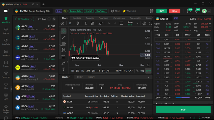Switch to the Financials tab
Image resolution: width=214 pixels, height=120 pixels.
click(103, 18)
